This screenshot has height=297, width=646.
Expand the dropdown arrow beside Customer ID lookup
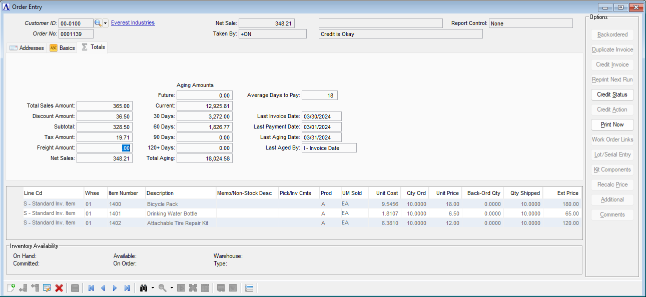coord(106,23)
